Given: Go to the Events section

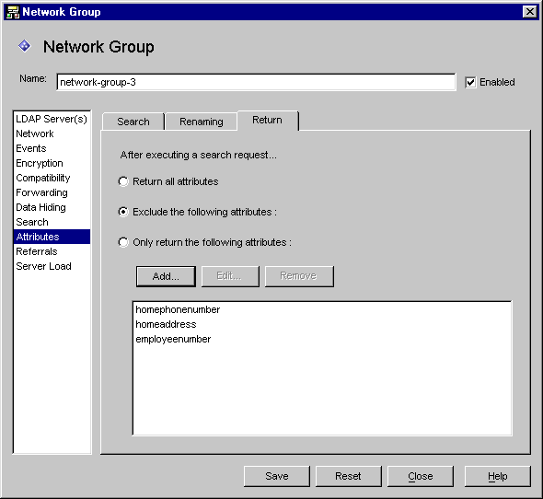Looking at the screenshot, I should pyautogui.click(x=52, y=148).
